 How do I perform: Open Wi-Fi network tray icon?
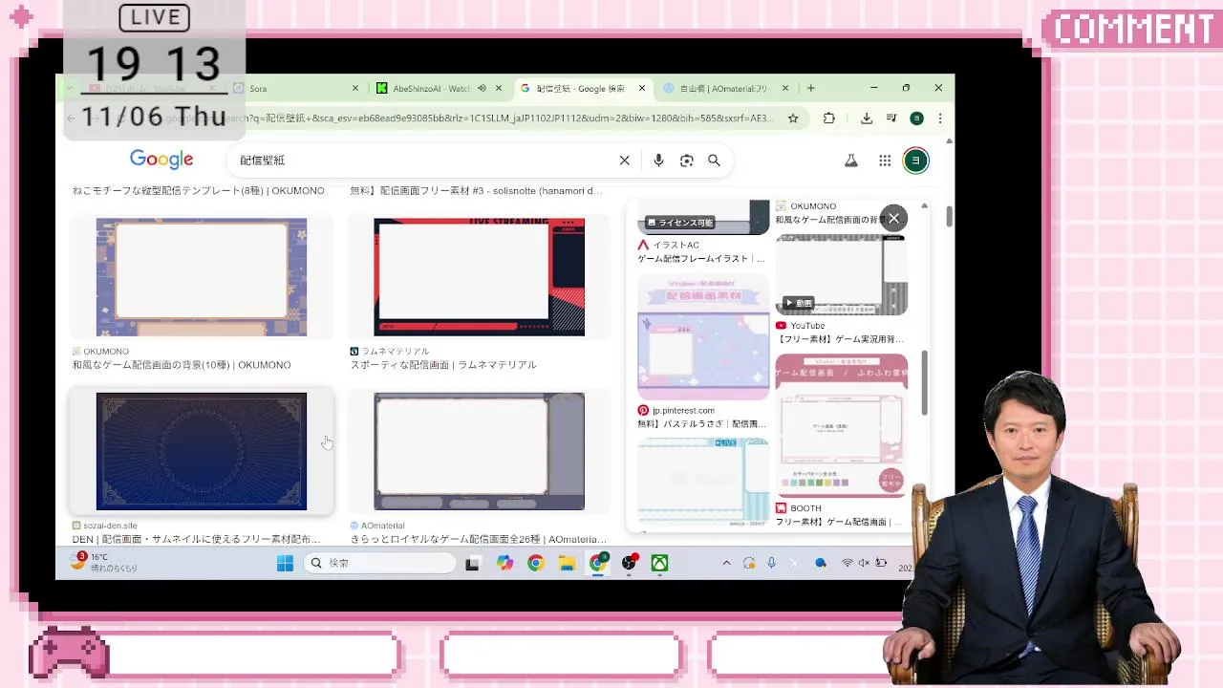tap(848, 564)
